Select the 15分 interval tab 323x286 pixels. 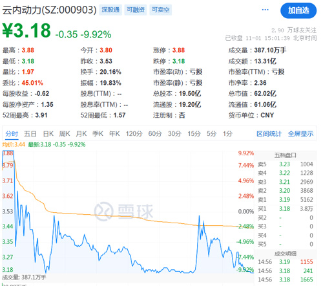click(x=194, y=134)
